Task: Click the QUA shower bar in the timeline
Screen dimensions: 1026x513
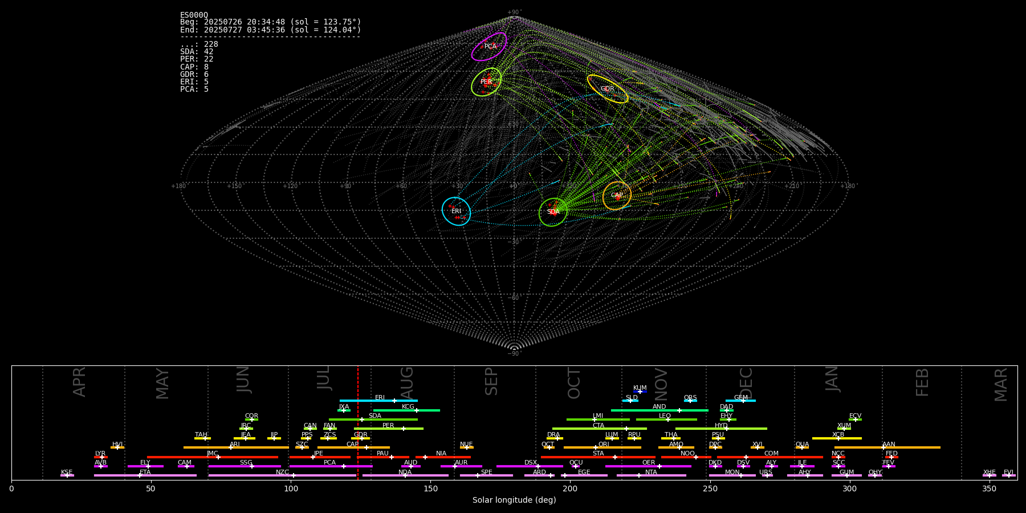Action: click(802, 447)
